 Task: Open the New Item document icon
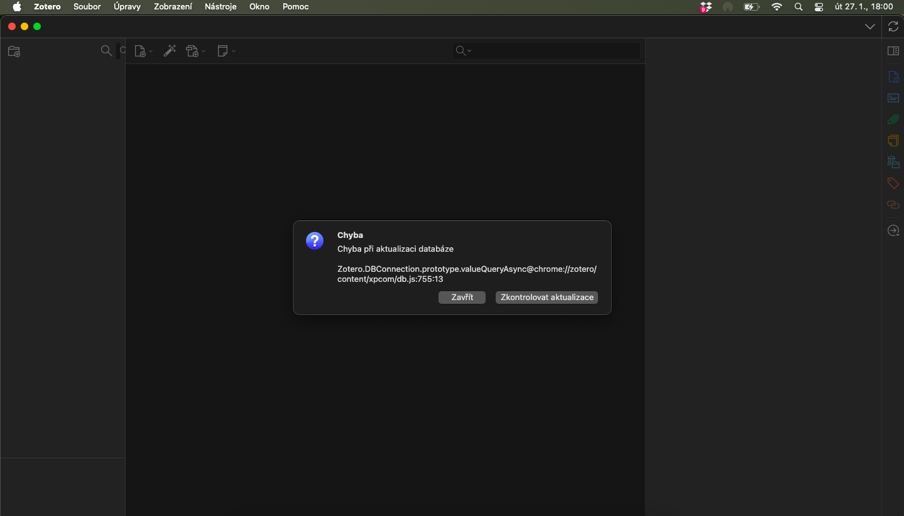tap(140, 51)
